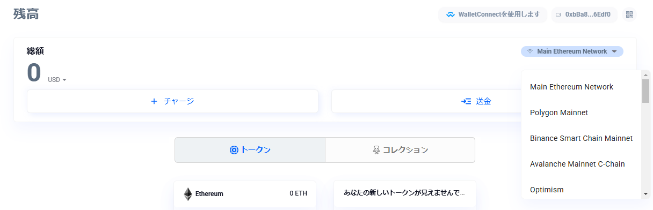Select Avalanche Mainnet C-Chain network

click(581, 164)
